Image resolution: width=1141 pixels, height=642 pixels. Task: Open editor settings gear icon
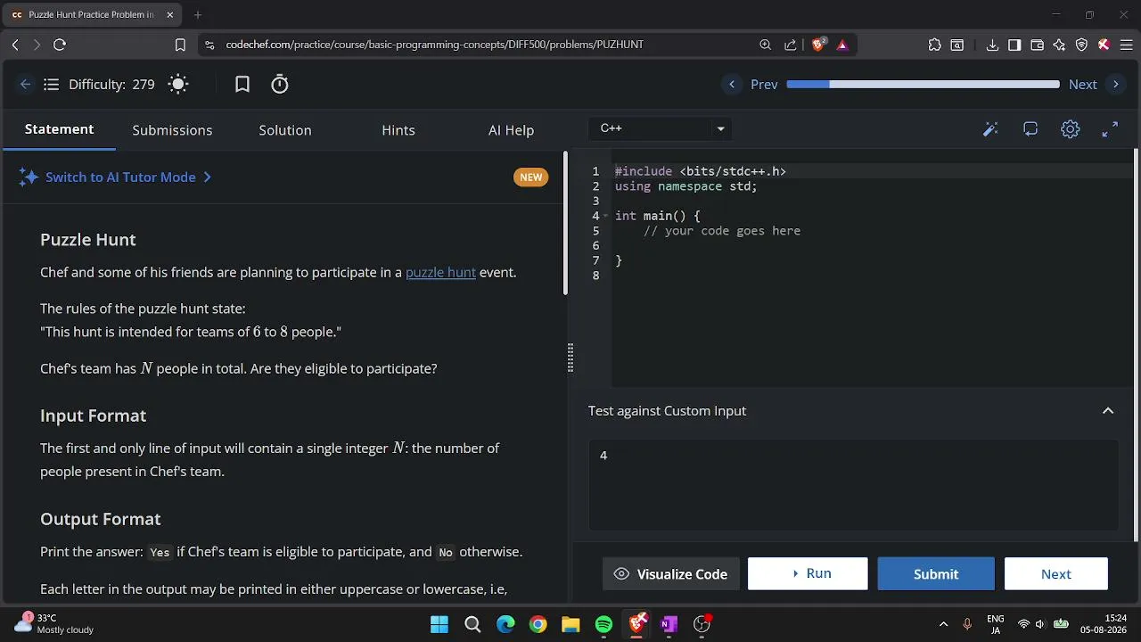point(1071,129)
